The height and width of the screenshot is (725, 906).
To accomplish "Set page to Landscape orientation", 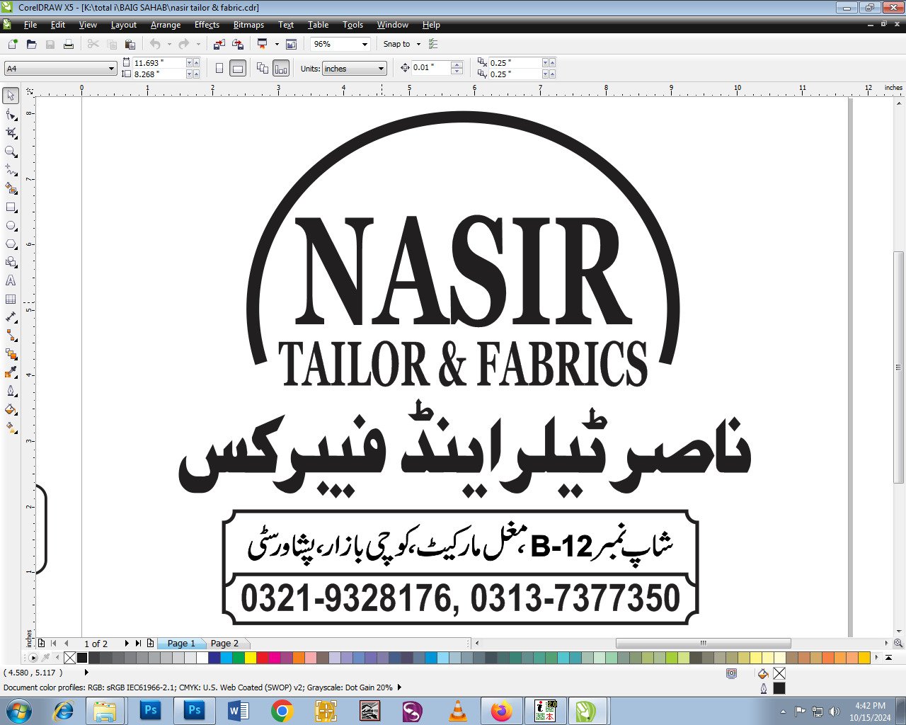I will tap(238, 68).
